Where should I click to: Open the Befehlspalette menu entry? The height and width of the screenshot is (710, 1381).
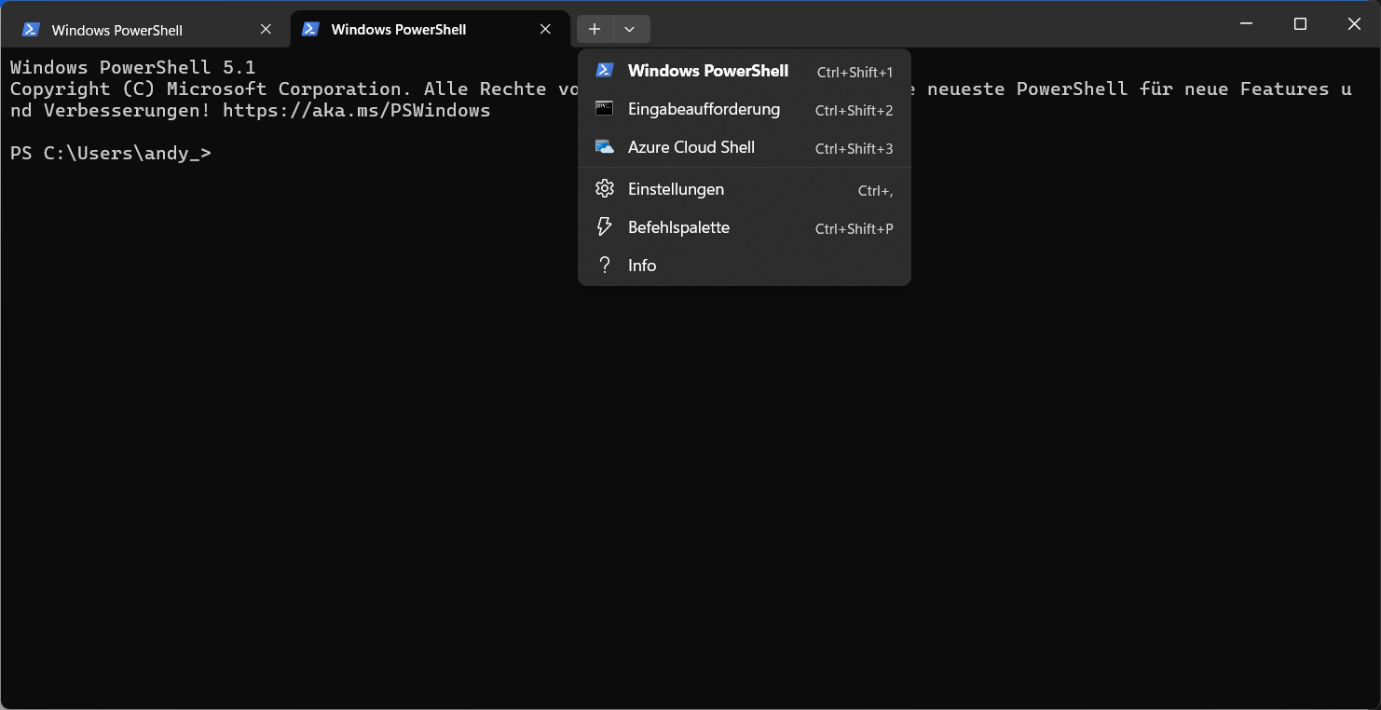point(745,227)
